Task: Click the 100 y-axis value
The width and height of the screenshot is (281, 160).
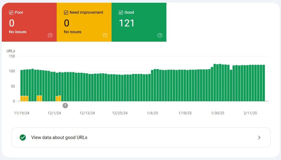Action: pos(12,71)
